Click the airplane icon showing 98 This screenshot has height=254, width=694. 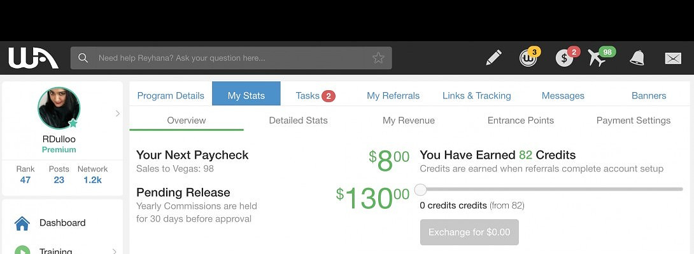597,58
